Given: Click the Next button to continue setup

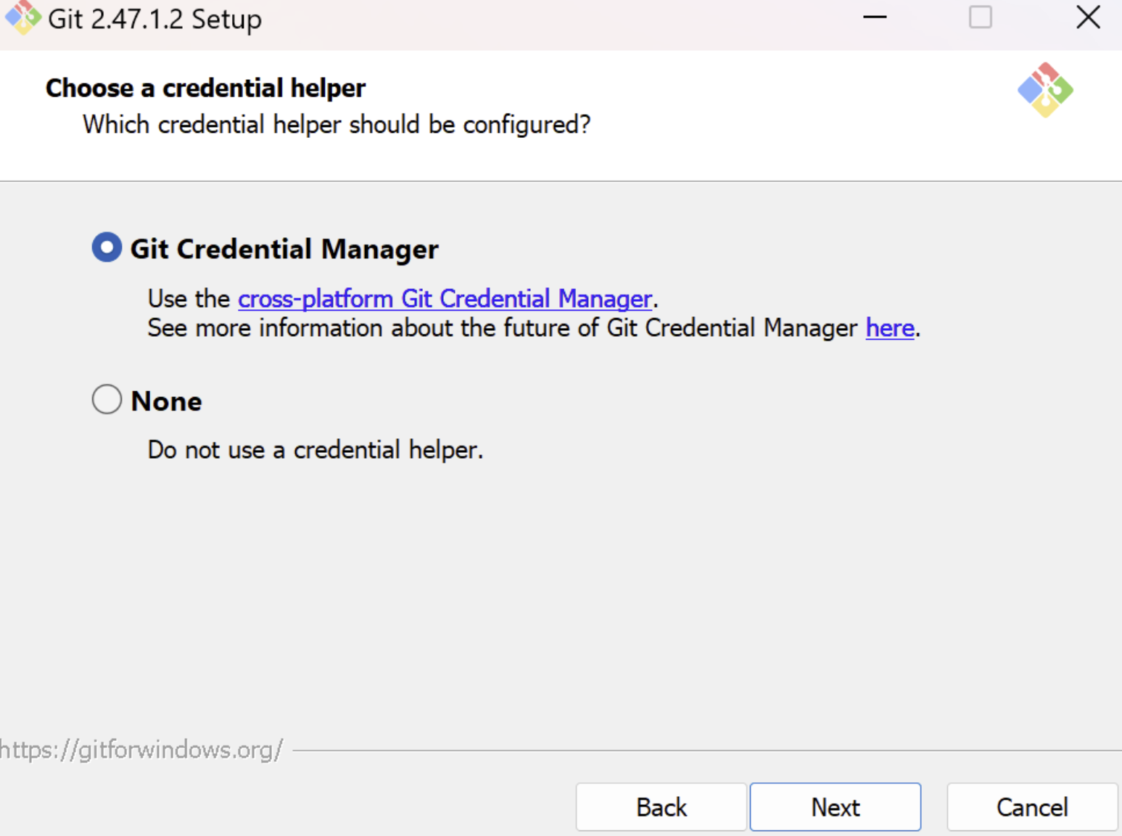Looking at the screenshot, I should [x=835, y=807].
